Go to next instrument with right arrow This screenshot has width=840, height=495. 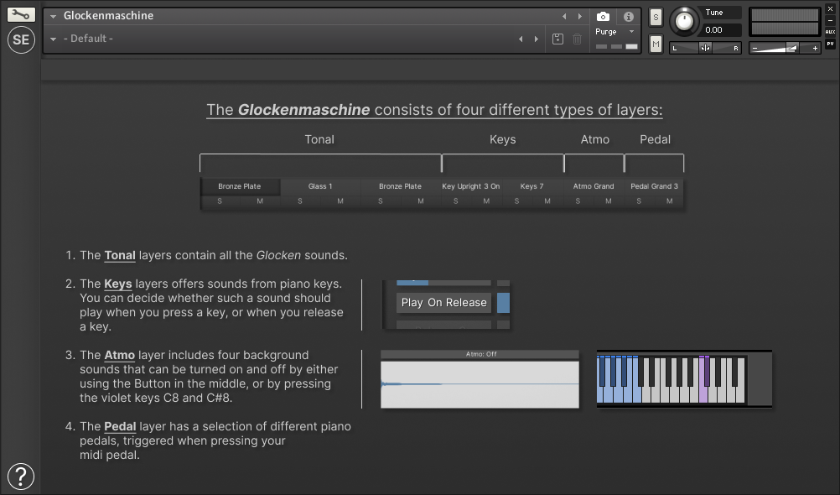point(579,16)
